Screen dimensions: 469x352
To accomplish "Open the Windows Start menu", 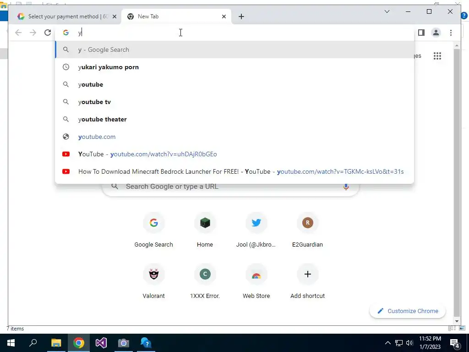I will point(11,343).
